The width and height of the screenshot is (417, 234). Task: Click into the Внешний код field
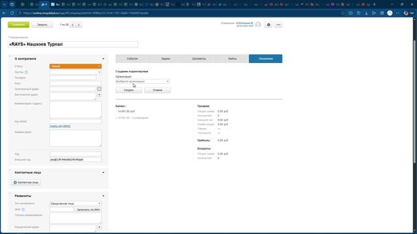(76, 160)
